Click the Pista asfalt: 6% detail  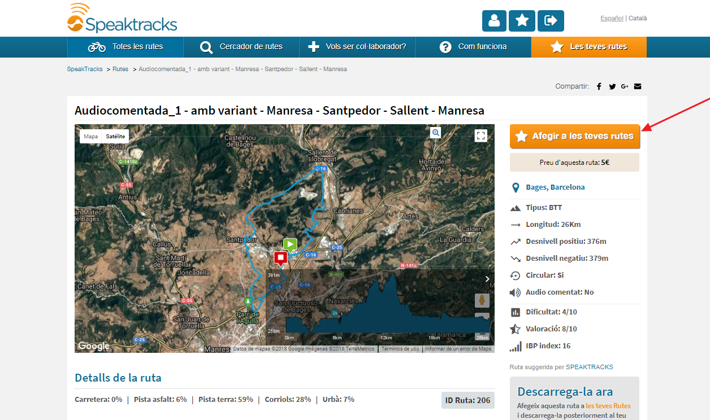coord(160,399)
